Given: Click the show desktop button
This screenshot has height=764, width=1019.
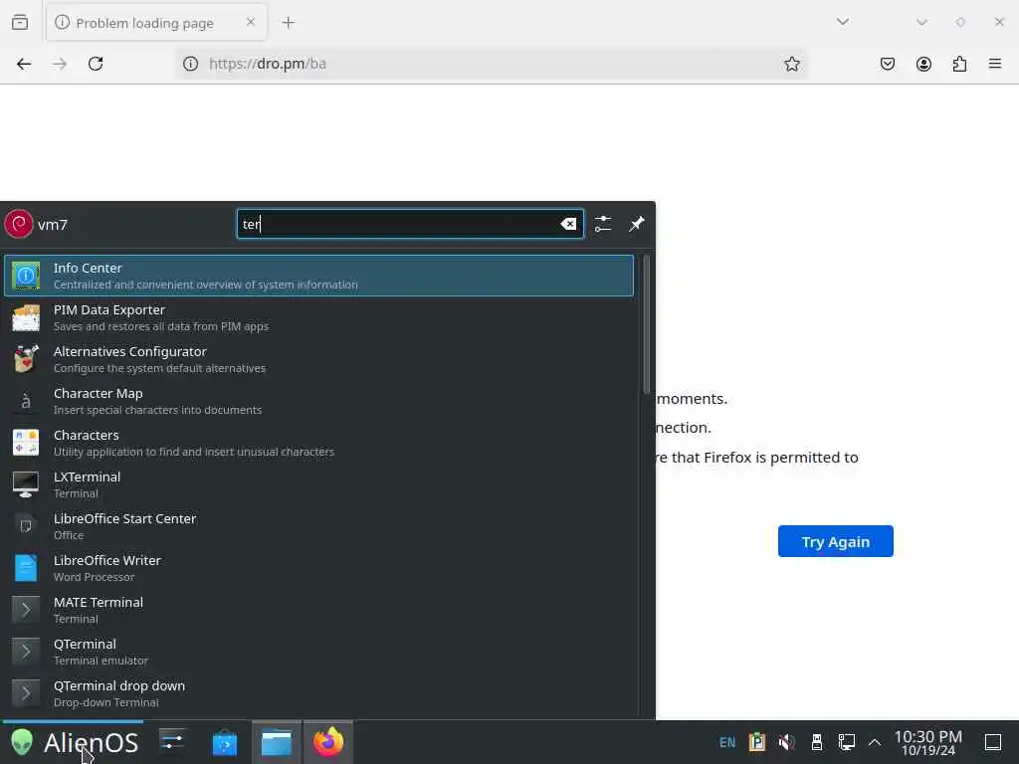Looking at the screenshot, I should coord(993,742).
